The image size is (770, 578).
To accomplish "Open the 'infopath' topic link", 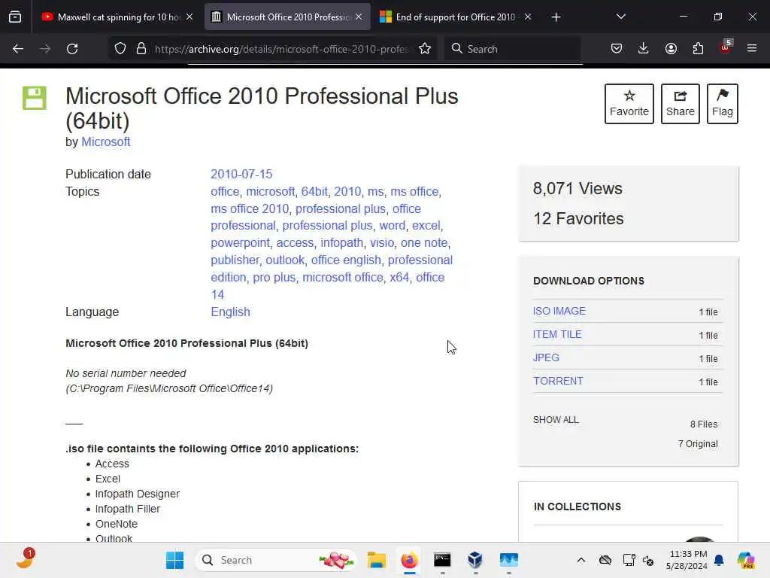I will pyautogui.click(x=342, y=243).
